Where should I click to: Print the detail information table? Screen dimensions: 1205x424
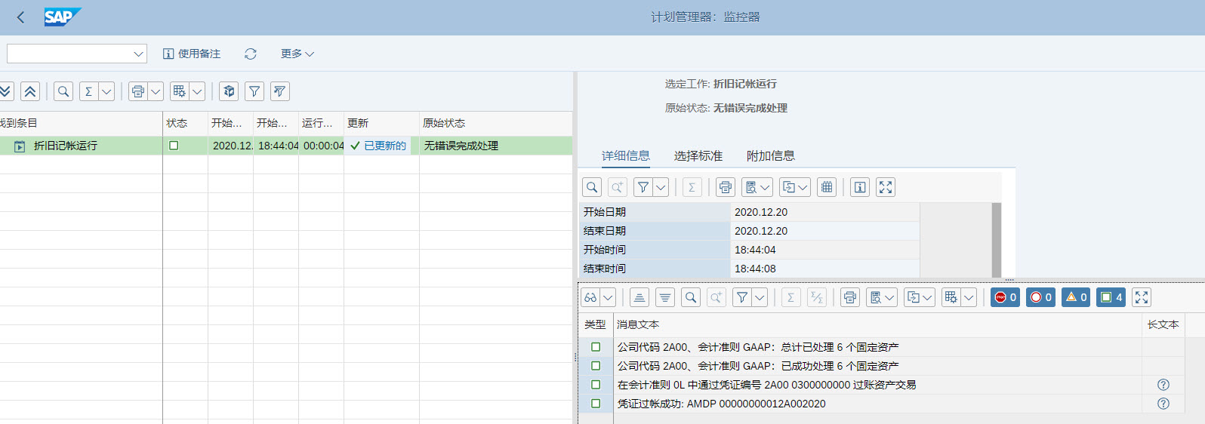tap(726, 187)
